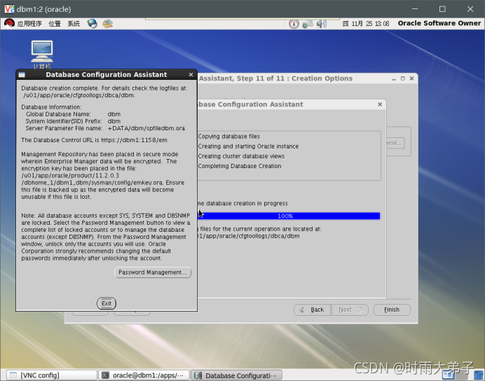Click the panel clock showing 13:08
Screen dimensions: 485x381
click(366, 24)
